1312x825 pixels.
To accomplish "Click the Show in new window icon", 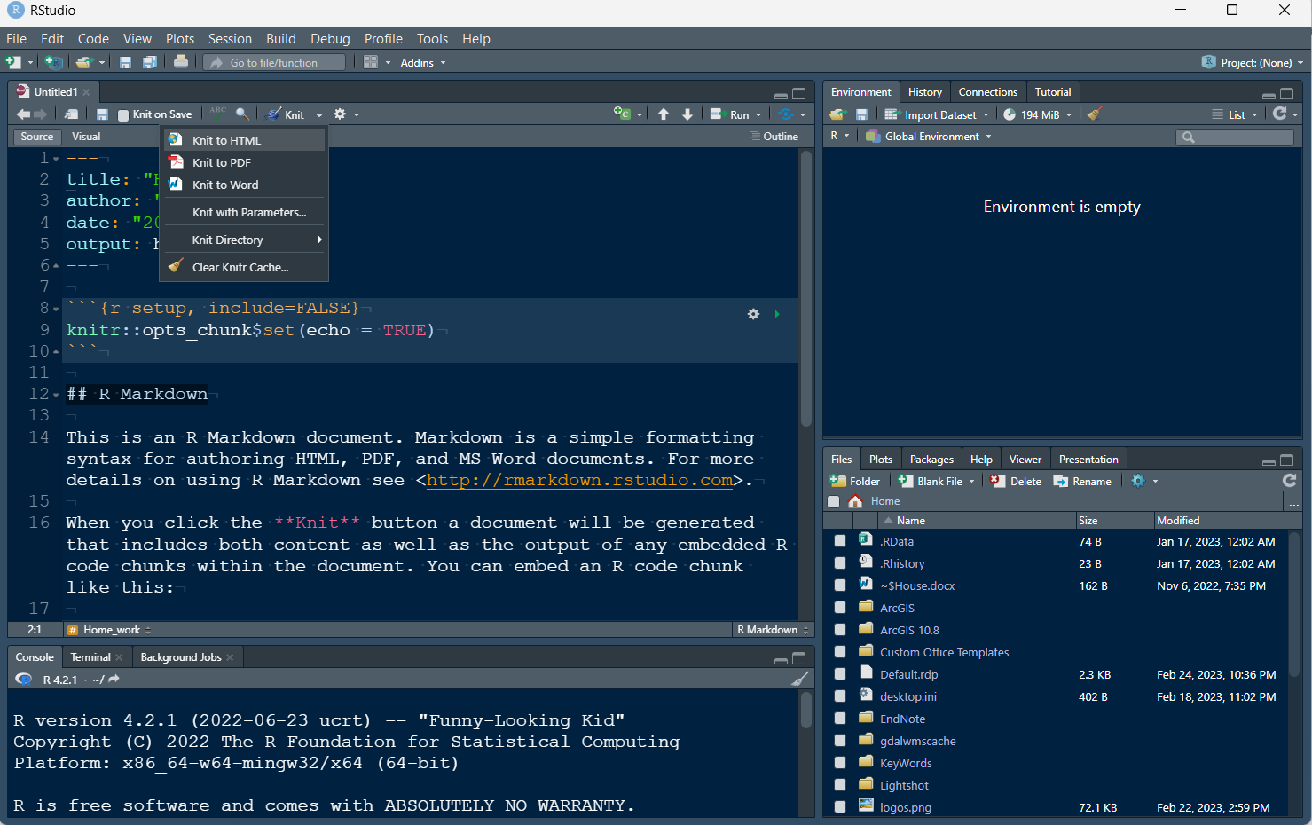I will point(71,114).
